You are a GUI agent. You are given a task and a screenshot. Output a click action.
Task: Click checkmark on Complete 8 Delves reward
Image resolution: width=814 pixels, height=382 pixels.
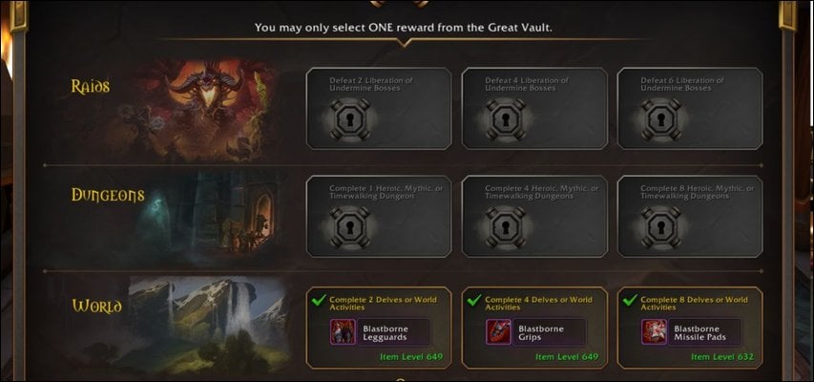(x=630, y=301)
